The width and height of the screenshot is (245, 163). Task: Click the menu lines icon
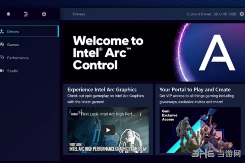coord(26,14)
